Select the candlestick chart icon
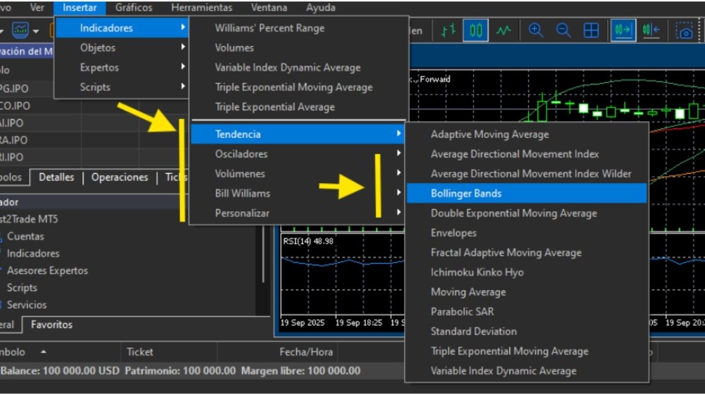This screenshot has height=396, width=705. [x=475, y=31]
